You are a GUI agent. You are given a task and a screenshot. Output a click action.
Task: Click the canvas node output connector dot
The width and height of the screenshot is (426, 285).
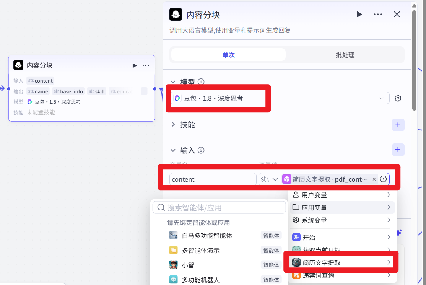tap(155, 89)
